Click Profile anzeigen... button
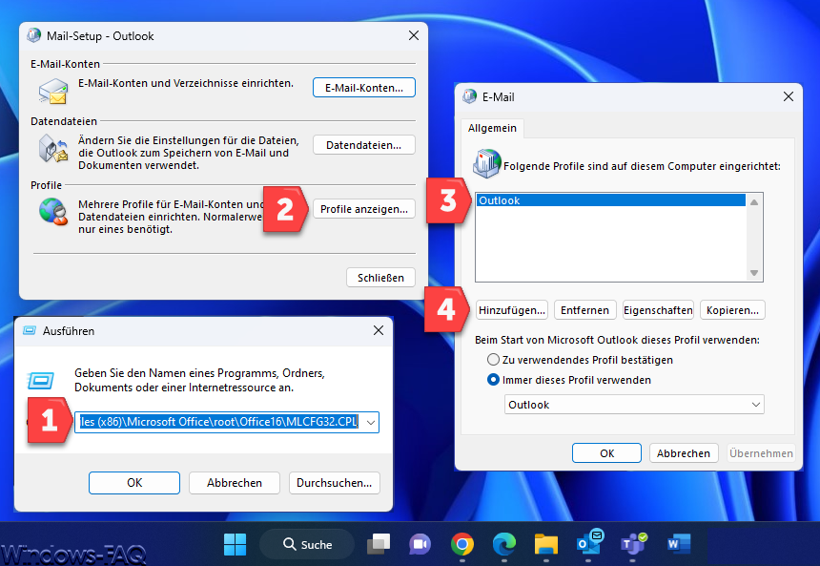 (x=364, y=209)
